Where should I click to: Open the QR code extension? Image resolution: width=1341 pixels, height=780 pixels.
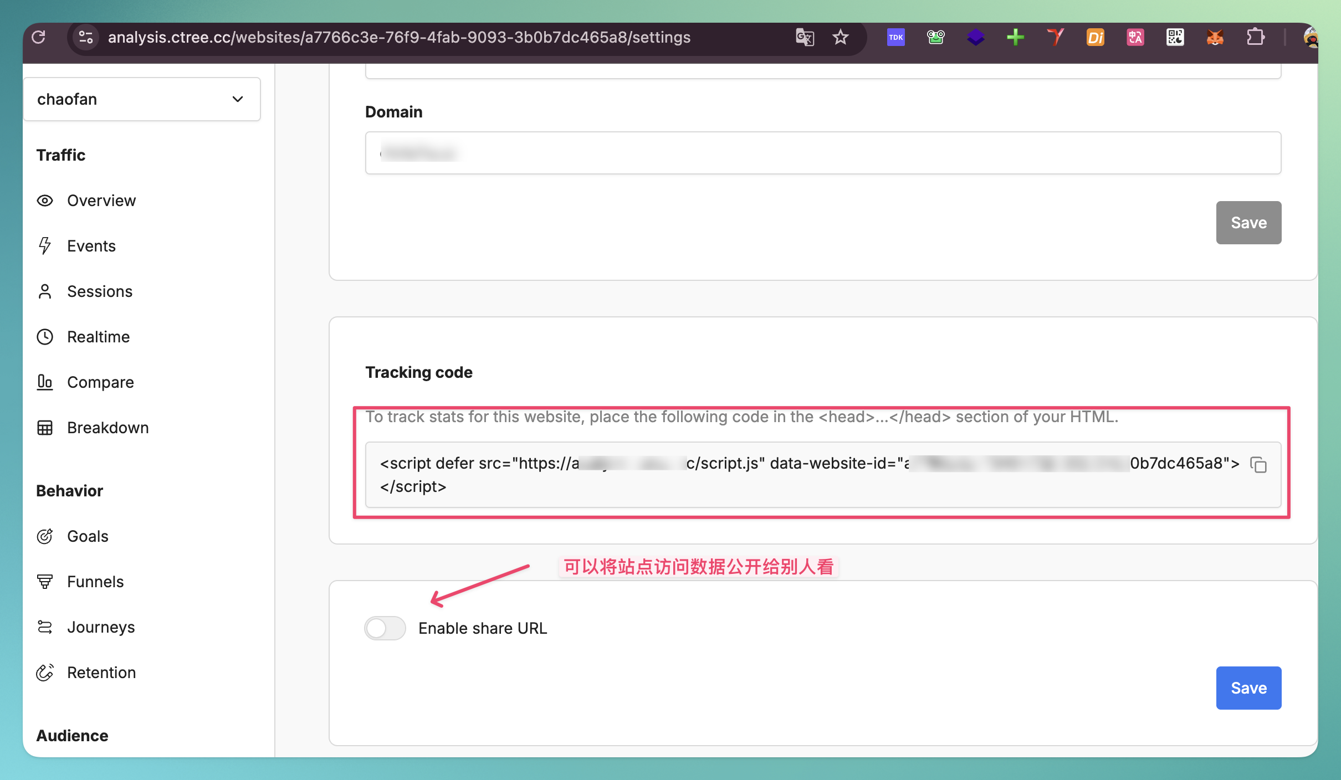[1175, 37]
